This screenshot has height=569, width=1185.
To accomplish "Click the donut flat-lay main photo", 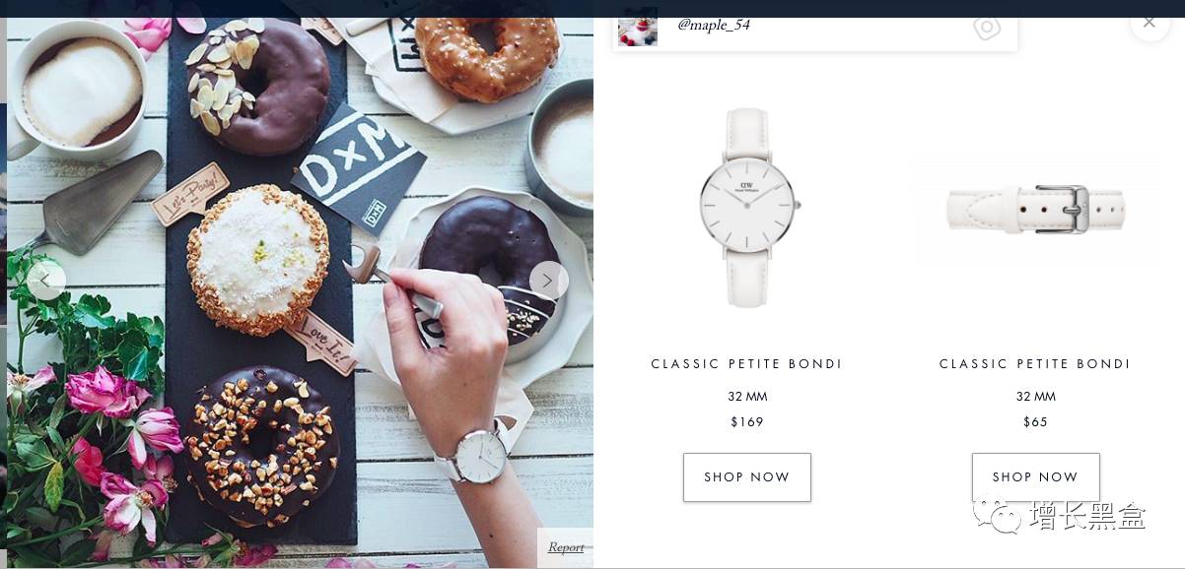I will click(x=300, y=292).
